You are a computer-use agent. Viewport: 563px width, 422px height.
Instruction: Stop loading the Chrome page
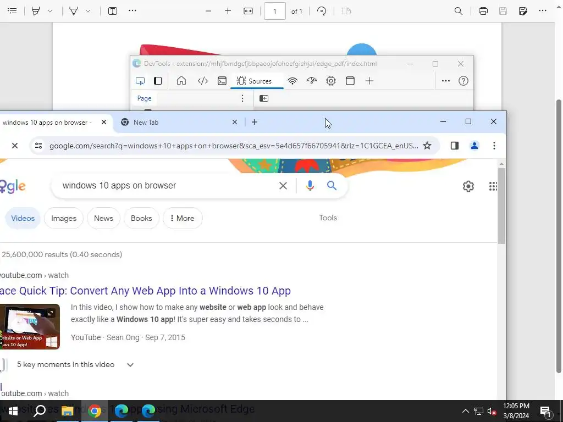coord(15,146)
